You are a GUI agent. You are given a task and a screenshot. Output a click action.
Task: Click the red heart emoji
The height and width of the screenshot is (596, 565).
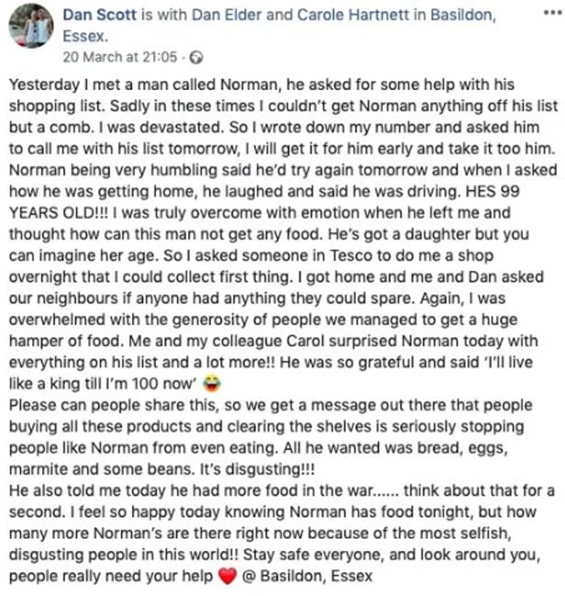click(x=228, y=577)
